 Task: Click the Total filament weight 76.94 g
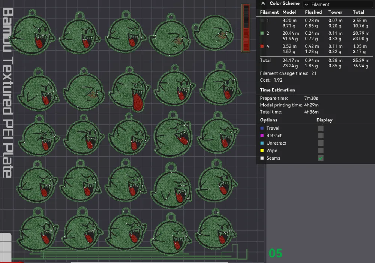pyautogui.click(x=360, y=66)
